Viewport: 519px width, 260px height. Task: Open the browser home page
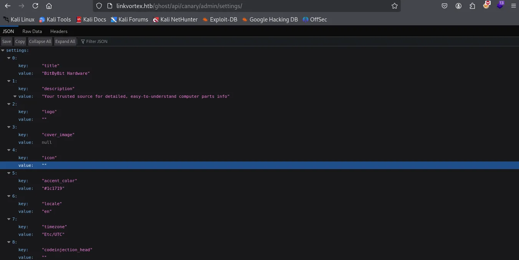click(49, 6)
